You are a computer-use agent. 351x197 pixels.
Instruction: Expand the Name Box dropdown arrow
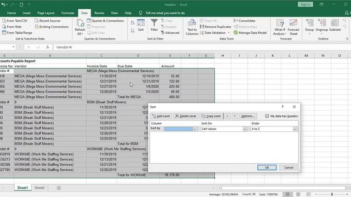pyautogui.click(x=13, y=47)
